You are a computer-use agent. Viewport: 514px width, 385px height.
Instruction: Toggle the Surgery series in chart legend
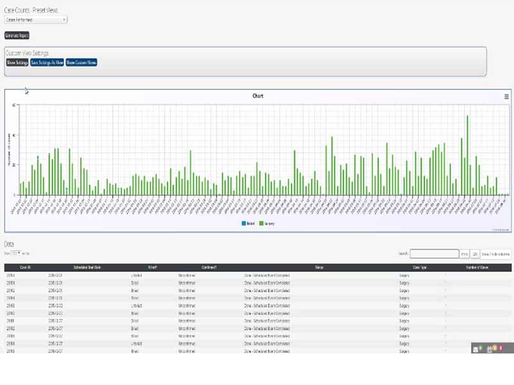coord(267,223)
